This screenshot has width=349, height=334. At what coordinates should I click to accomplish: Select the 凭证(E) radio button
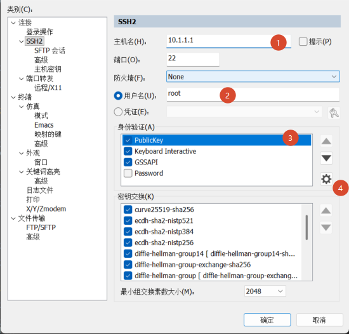tap(118, 112)
